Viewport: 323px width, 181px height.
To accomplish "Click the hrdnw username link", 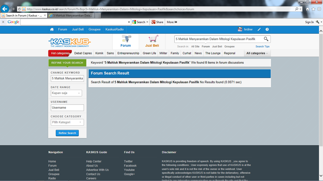I will tap(248, 29).
